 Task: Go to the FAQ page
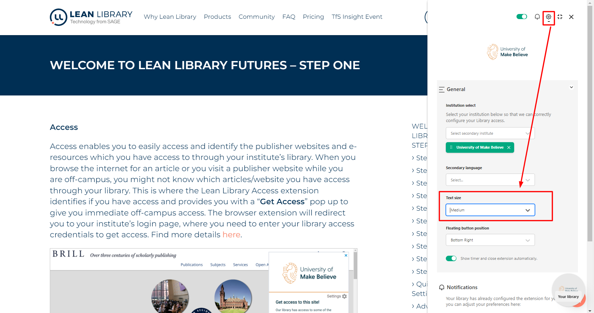coord(289,17)
